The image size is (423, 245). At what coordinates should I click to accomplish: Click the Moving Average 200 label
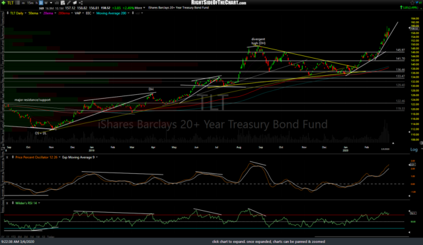click(x=111, y=13)
